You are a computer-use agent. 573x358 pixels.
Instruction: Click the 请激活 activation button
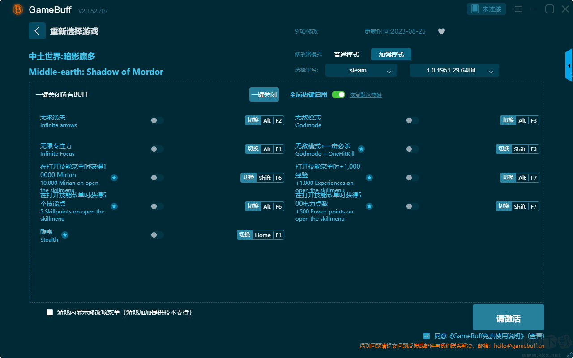coord(509,317)
